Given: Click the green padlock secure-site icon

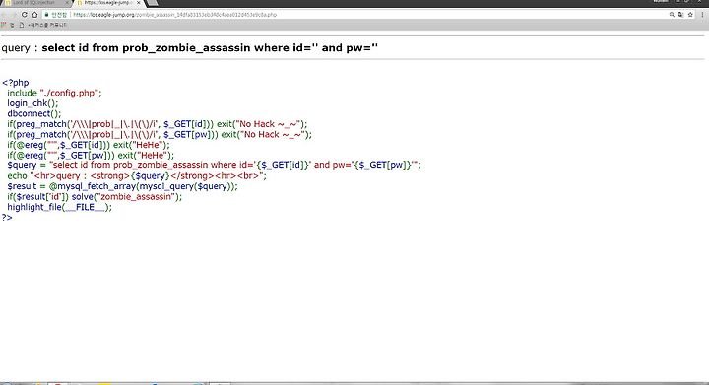Looking at the screenshot, I should tap(46, 15).
